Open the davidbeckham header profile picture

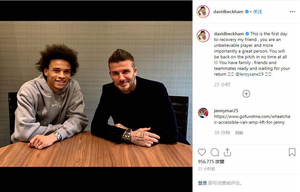(x=203, y=12)
